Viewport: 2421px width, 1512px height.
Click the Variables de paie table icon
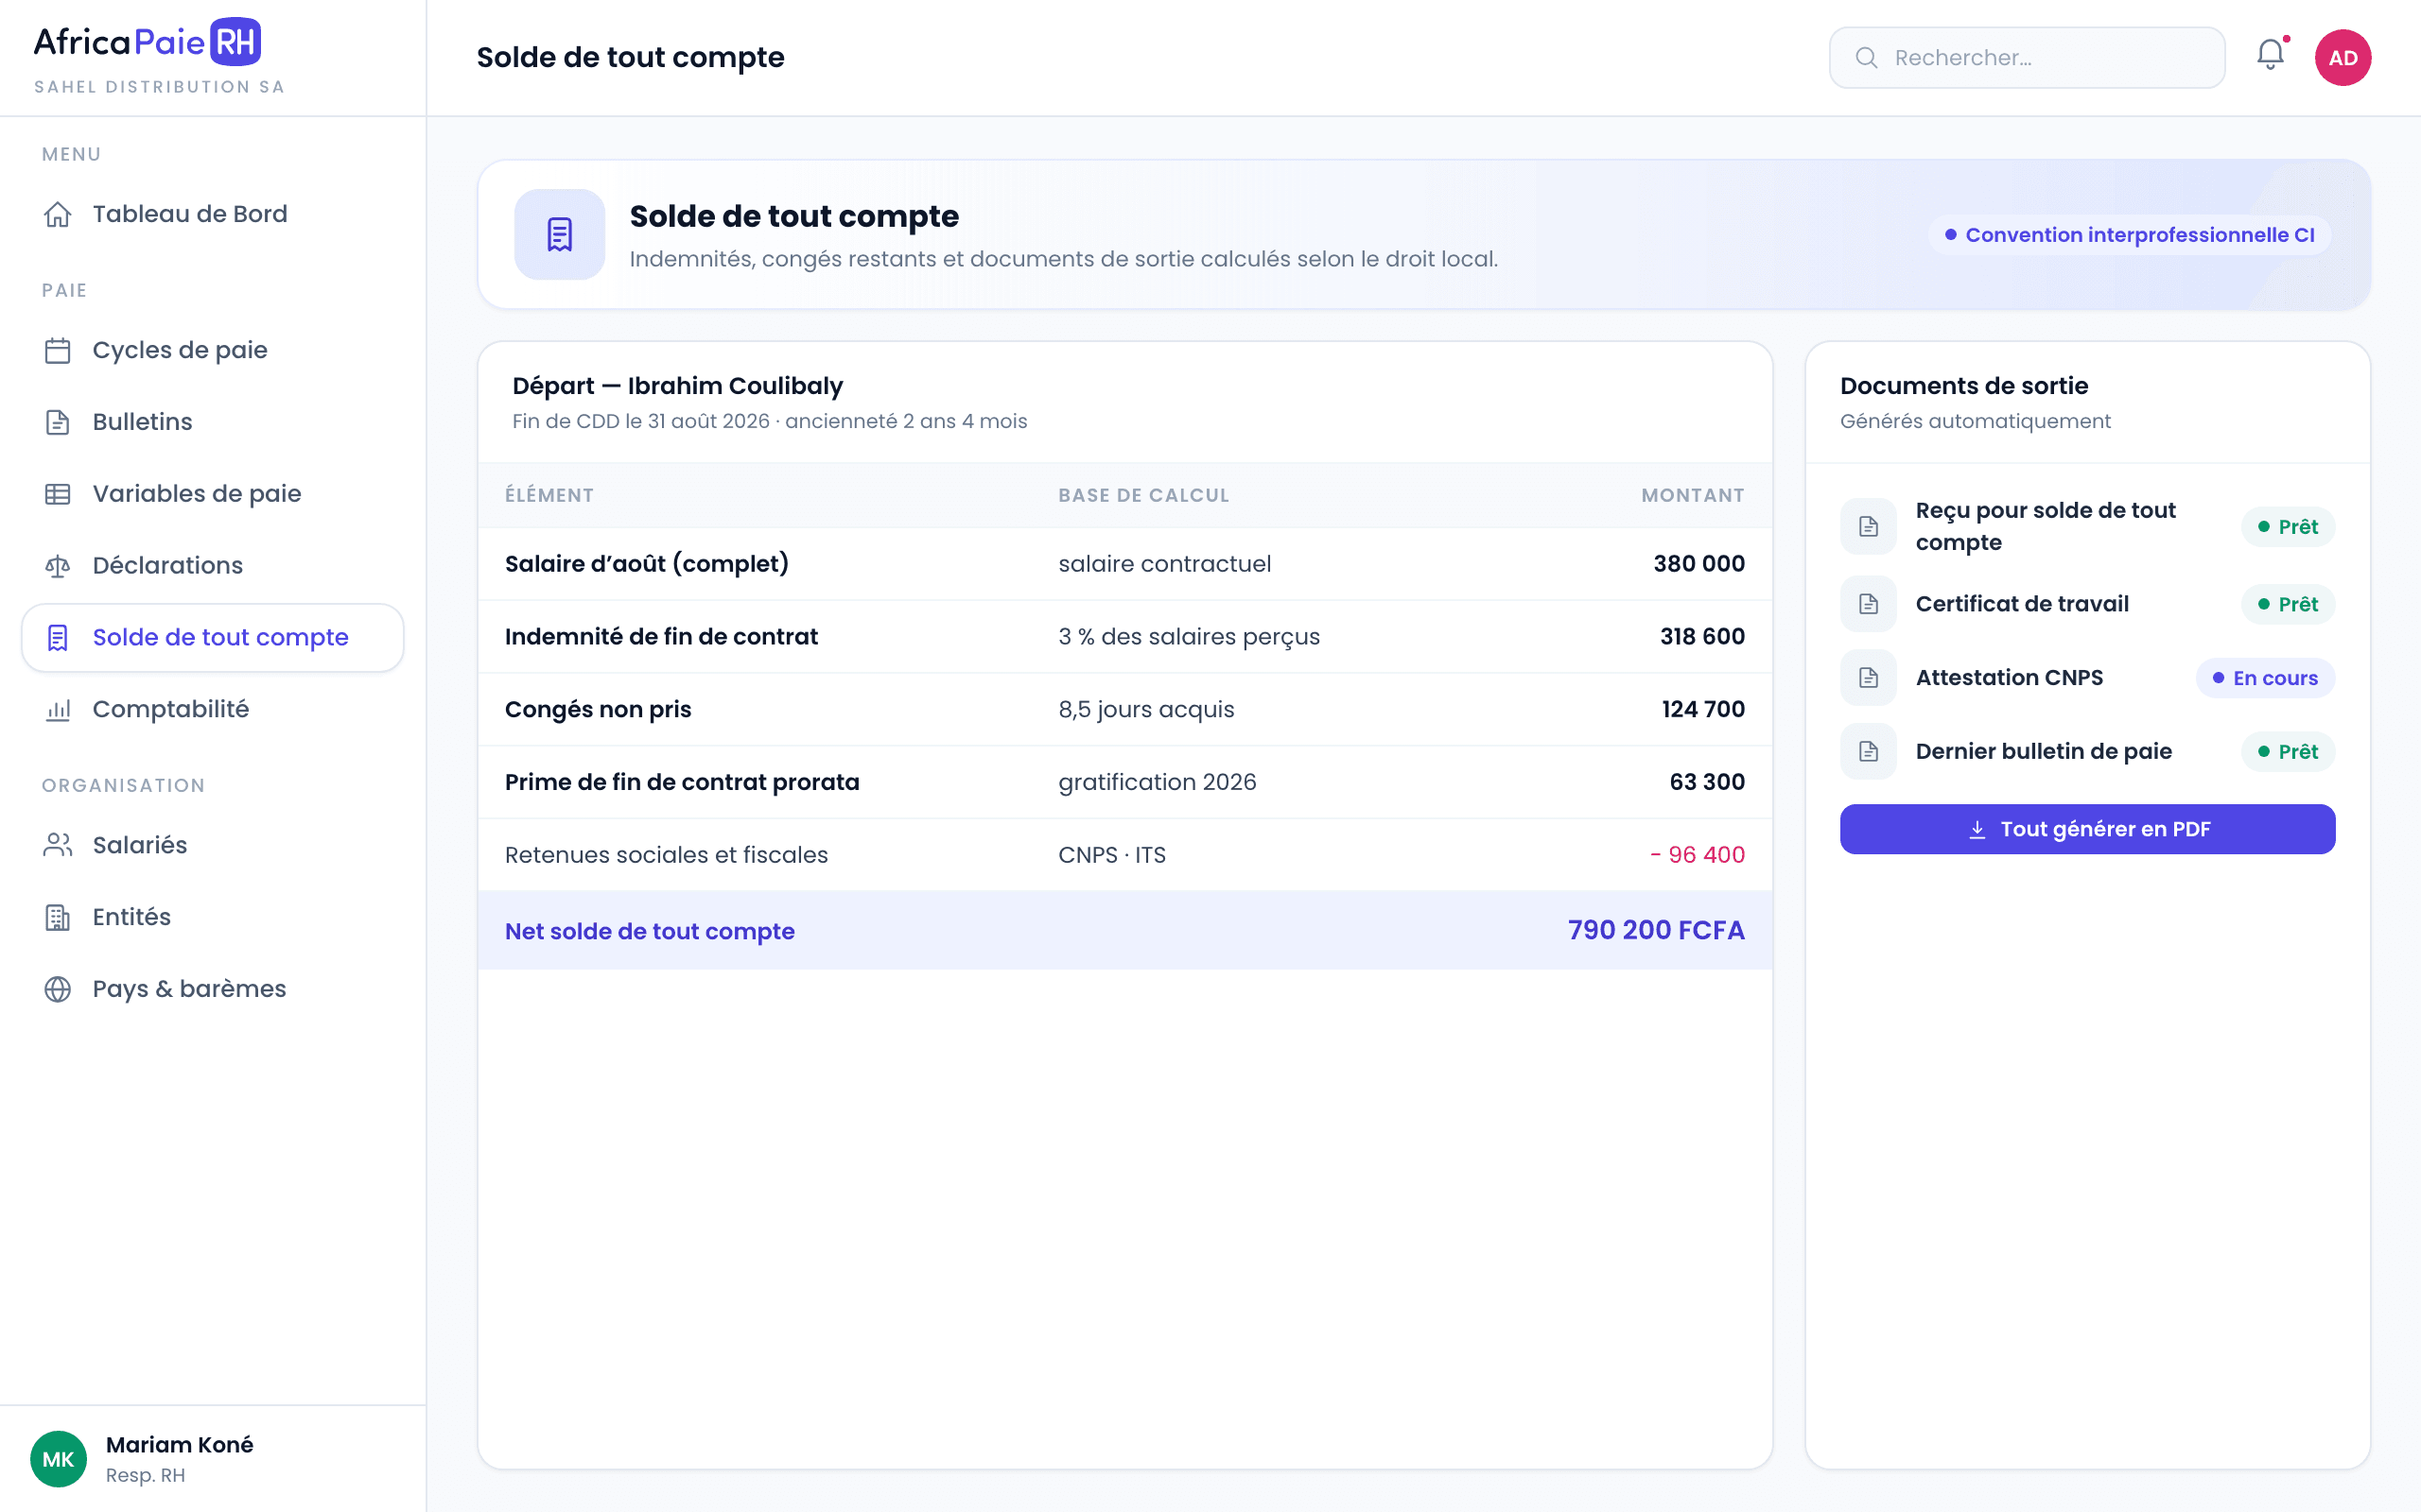click(58, 494)
